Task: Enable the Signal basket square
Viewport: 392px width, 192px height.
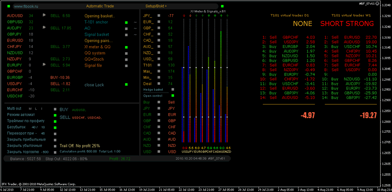Action: tap(126, 35)
